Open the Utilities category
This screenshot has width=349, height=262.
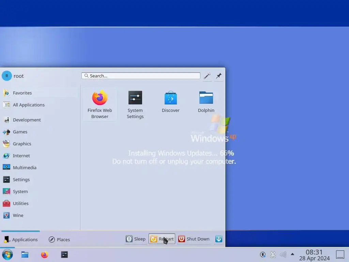pos(40,203)
